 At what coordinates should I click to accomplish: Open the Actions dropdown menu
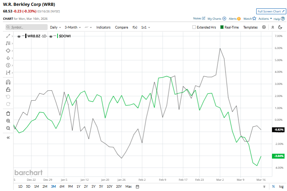coord(265,18)
